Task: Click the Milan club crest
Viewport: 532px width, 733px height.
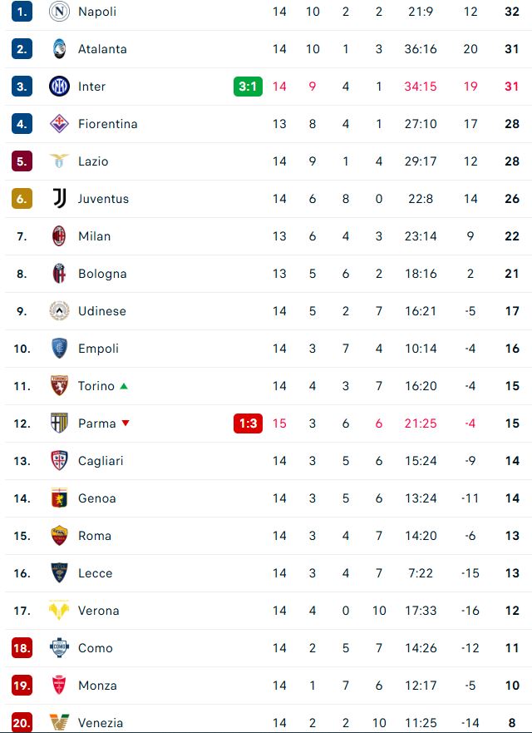Action: coord(59,236)
